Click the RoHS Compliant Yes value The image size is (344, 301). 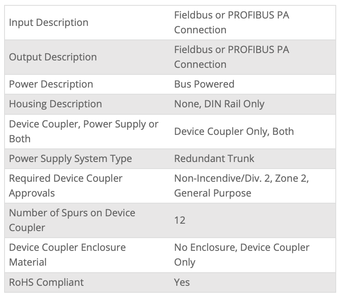point(182,282)
